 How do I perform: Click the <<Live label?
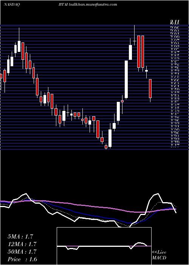tap(159, 253)
